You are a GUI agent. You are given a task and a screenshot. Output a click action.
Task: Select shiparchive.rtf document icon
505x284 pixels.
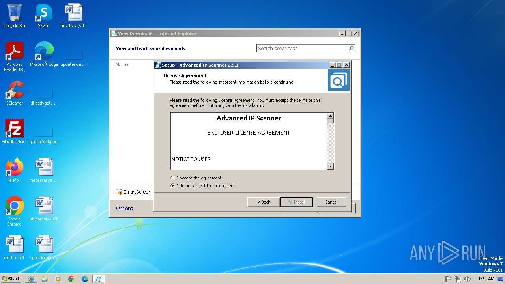pos(44,209)
